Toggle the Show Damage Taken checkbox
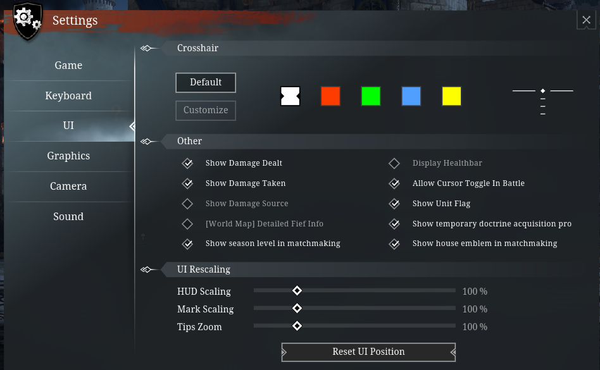The width and height of the screenshot is (600, 370). click(x=187, y=183)
